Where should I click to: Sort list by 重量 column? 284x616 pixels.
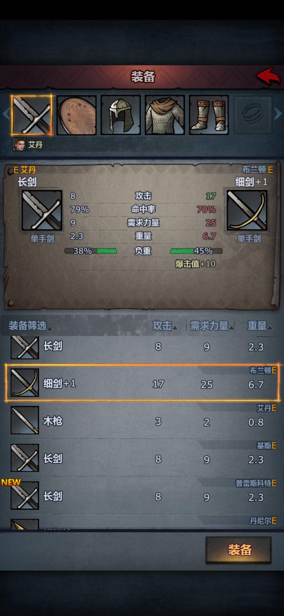pos(260,326)
